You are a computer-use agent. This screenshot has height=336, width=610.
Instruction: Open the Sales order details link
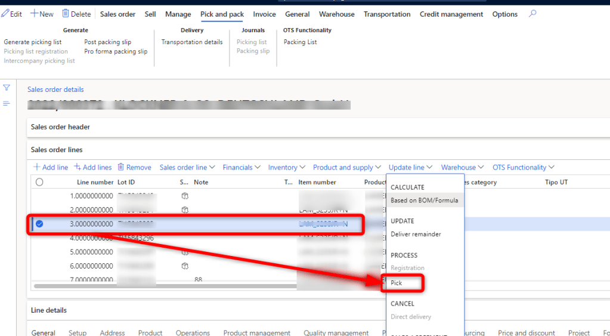pos(55,90)
